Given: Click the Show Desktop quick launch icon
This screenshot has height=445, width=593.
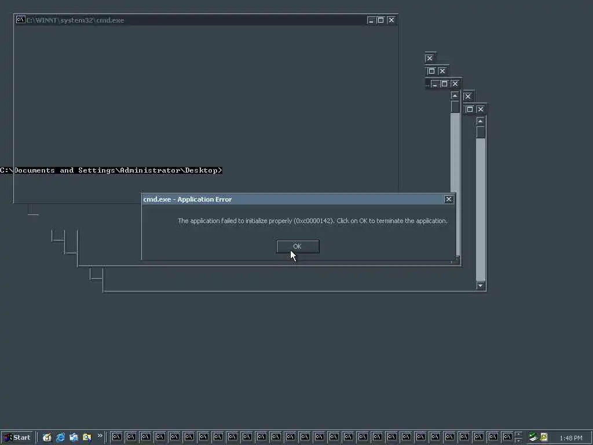Looking at the screenshot, I should click(47, 437).
